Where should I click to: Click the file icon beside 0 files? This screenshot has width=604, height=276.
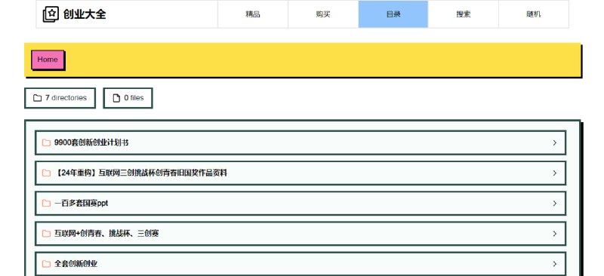point(116,98)
